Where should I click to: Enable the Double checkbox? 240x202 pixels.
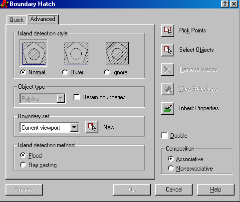tap(164, 136)
